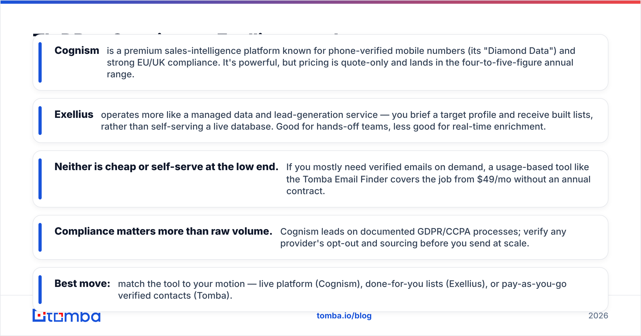Select the 'Neither is cheap or self-serve' heading

(166, 167)
